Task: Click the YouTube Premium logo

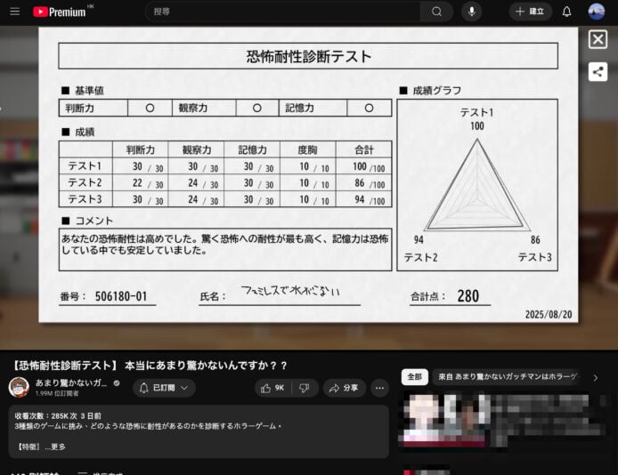Action: 59,12
